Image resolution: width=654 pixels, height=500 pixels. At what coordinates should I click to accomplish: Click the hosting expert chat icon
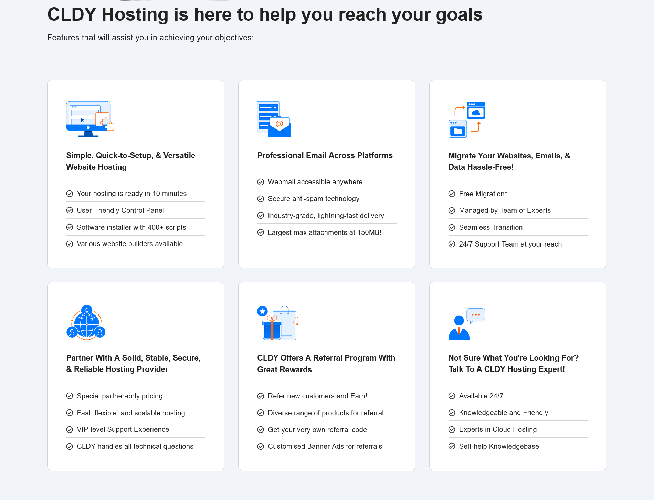coord(466,324)
